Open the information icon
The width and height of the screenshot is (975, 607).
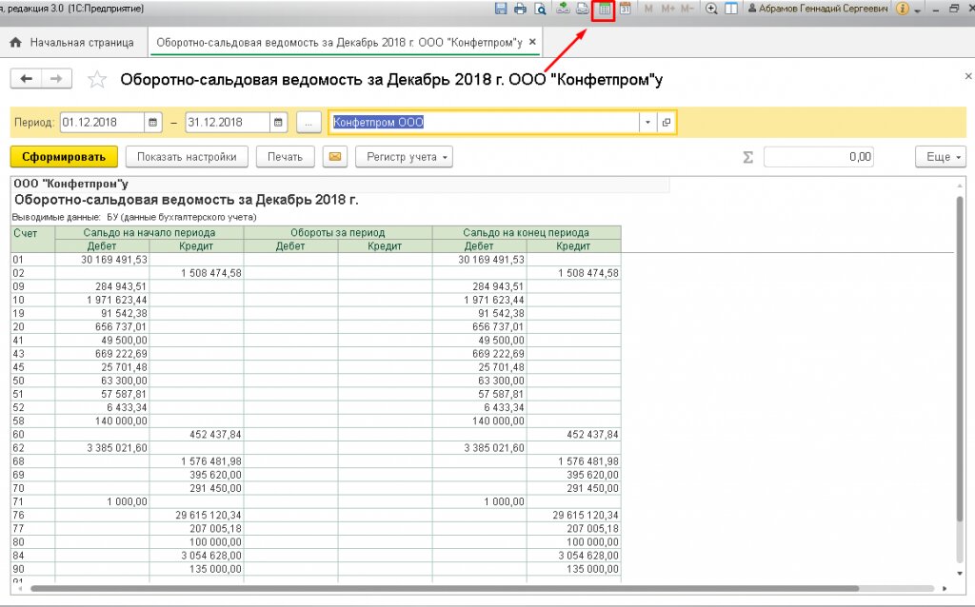903,9
